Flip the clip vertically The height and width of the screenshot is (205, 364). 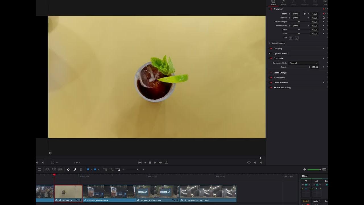(x=297, y=38)
